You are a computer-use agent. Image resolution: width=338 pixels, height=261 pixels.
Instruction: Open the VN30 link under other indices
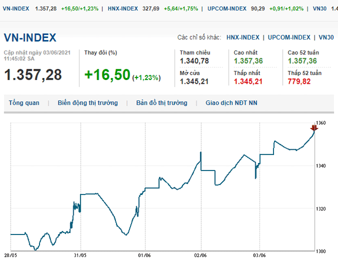pos(326,37)
